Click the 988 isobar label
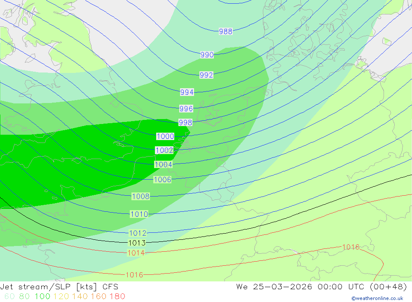412x302 pixels. click(x=226, y=32)
